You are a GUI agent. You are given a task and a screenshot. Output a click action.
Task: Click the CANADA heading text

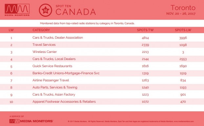(76, 12)
